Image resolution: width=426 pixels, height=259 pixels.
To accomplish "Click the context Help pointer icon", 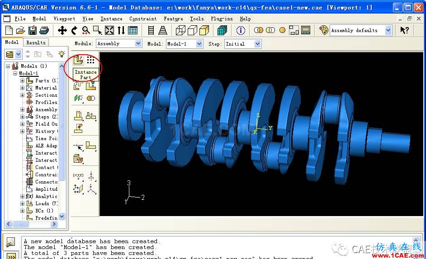I will [x=405, y=30].
